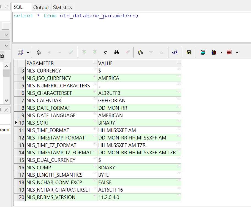Image resolution: width=251 pixels, height=207 pixels.
Task: Select row number 3 header
Action: click(21, 71)
